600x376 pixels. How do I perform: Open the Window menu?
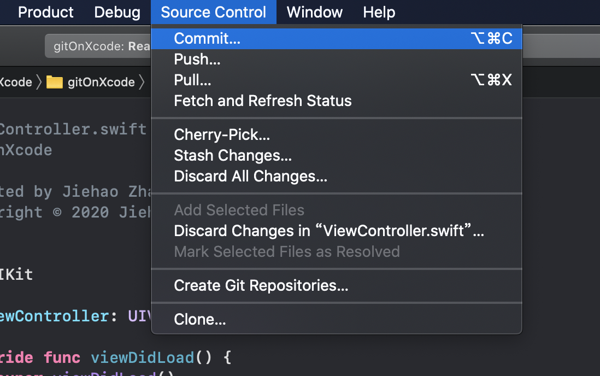pyautogui.click(x=314, y=12)
